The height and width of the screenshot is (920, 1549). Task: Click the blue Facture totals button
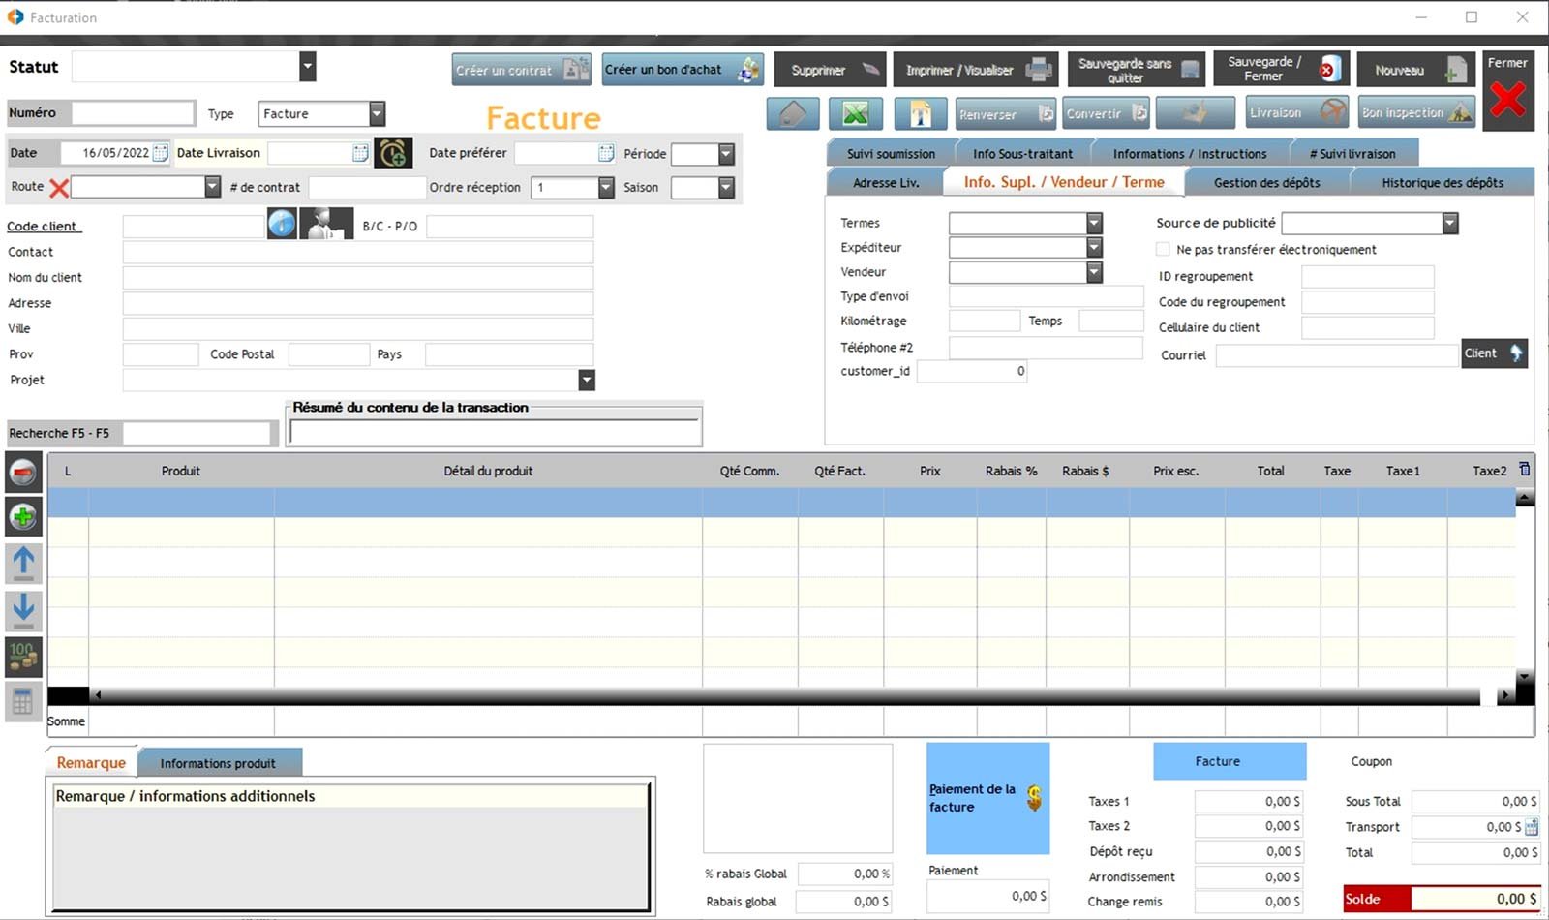[1230, 761]
